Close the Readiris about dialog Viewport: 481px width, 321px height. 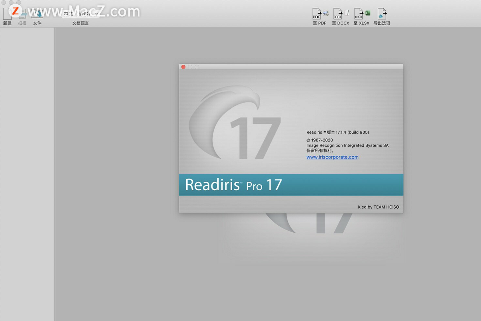[x=183, y=67]
